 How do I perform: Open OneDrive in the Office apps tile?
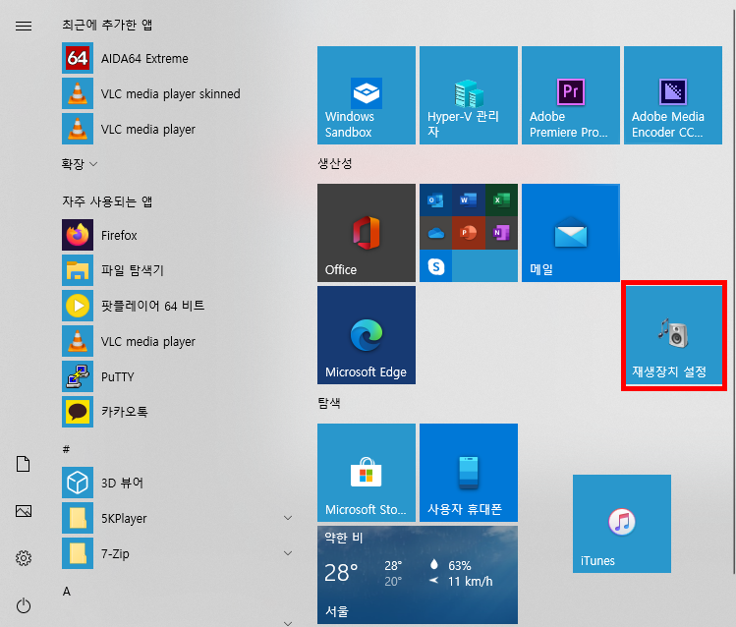coord(435,233)
